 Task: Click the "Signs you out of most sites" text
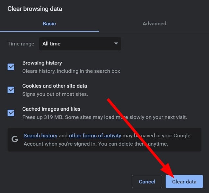coord(55,94)
